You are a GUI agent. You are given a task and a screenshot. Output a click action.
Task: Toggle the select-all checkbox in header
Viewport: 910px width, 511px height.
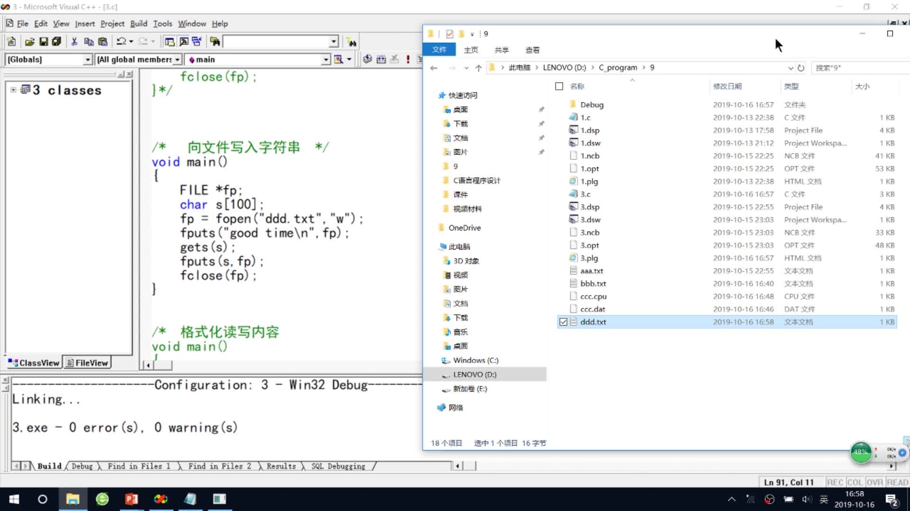559,86
